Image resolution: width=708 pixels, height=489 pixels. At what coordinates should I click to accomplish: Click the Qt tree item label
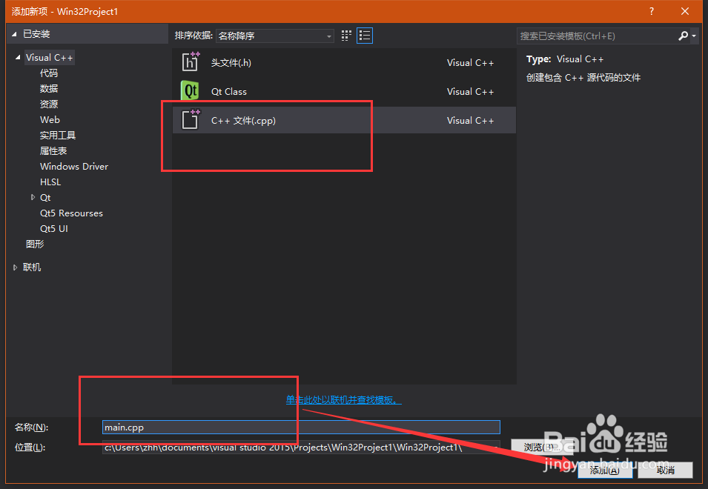pos(45,198)
